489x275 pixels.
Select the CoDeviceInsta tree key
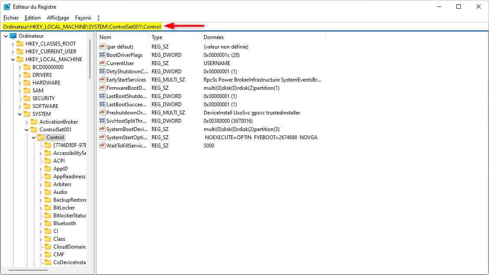point(69,262)
